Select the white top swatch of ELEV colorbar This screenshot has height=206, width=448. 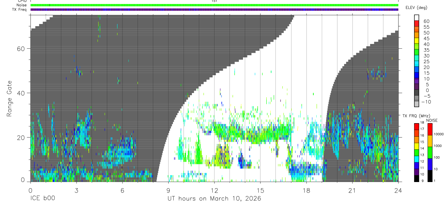click(x=417, y=18)
